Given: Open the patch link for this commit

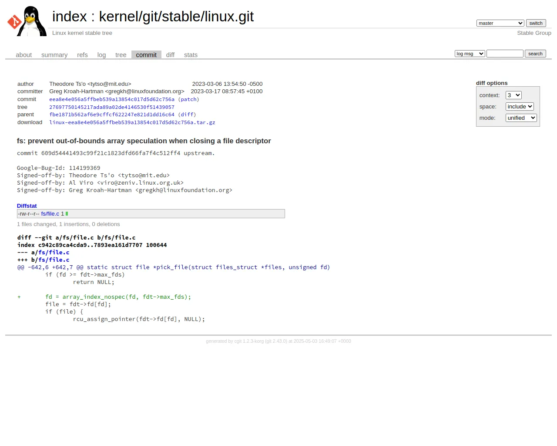Looking at the screenshot, I should pos(188,99).
